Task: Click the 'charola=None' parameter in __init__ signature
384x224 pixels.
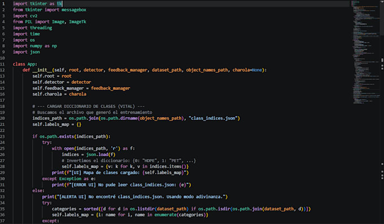Action: point(247,70)
